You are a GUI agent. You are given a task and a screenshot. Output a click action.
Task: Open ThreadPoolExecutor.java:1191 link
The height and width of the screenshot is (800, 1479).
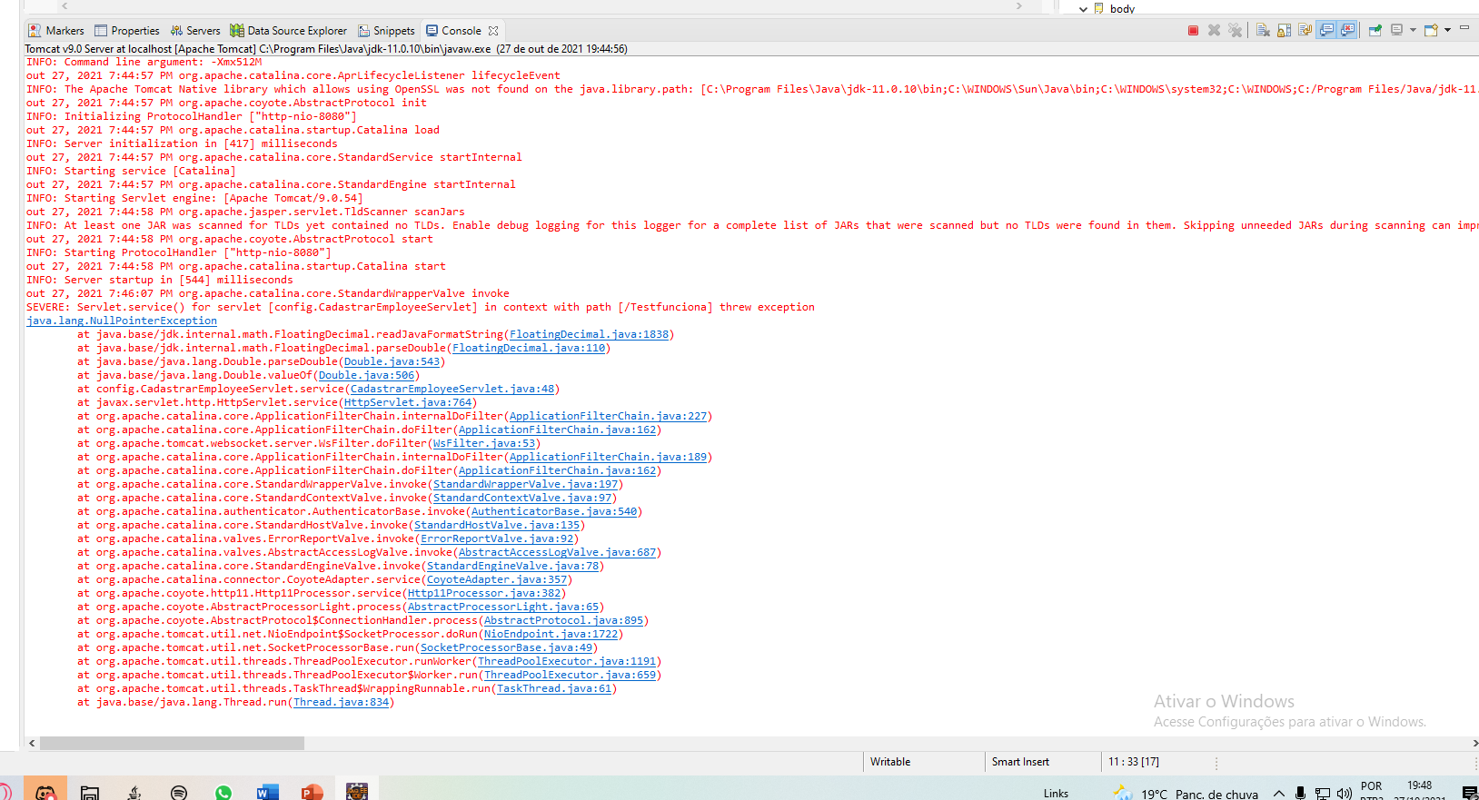pos(567,661)
